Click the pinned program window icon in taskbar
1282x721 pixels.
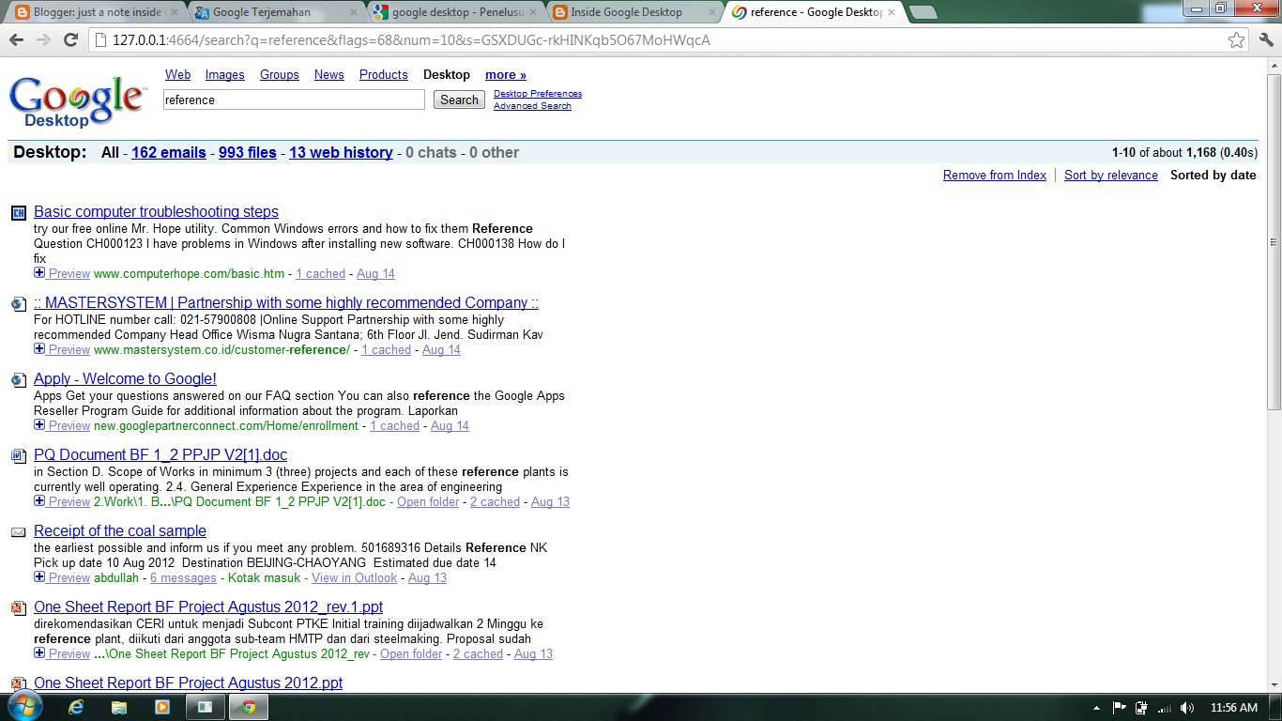(206, 708)
